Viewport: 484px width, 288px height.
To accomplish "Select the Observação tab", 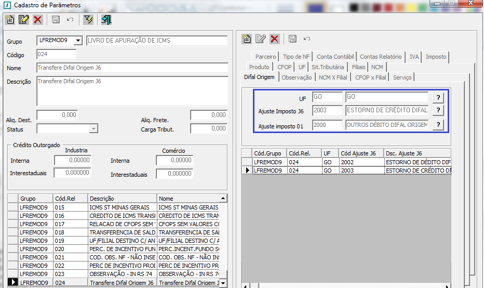I will [297, 77].
